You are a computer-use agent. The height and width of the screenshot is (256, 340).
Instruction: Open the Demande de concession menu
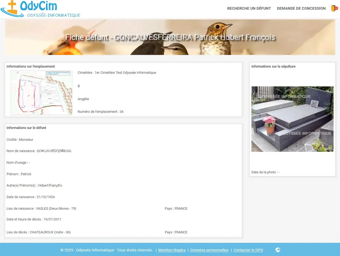[301, 8]
